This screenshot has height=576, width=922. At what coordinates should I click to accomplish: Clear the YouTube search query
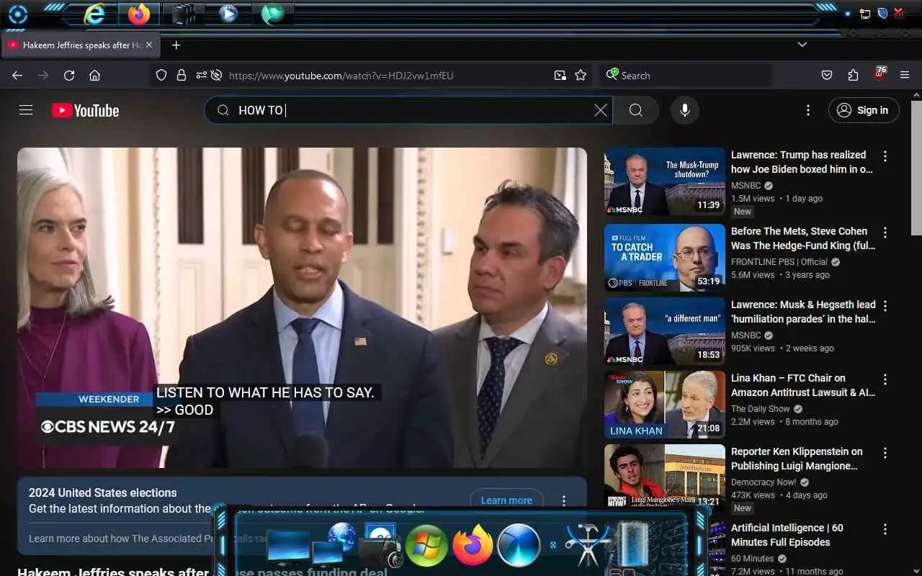click(x=601, y=110)
